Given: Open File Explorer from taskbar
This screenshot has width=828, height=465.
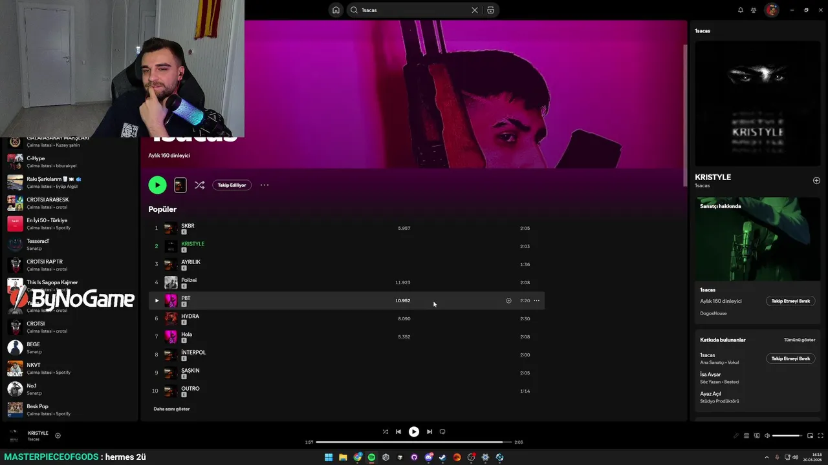Looking at the screenshot, I should click(x=343, y=457).
